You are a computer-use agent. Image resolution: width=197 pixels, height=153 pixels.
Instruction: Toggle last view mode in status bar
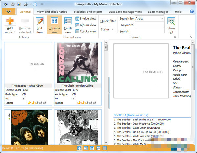click(x=104, y=148)
